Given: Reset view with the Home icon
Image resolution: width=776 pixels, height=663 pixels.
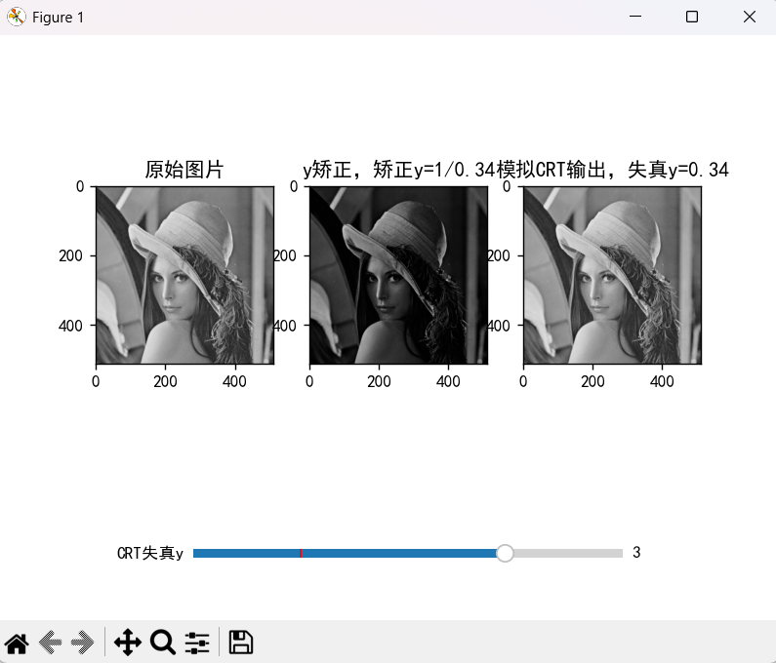Looking at the screenshot, I should click(17, 643).
